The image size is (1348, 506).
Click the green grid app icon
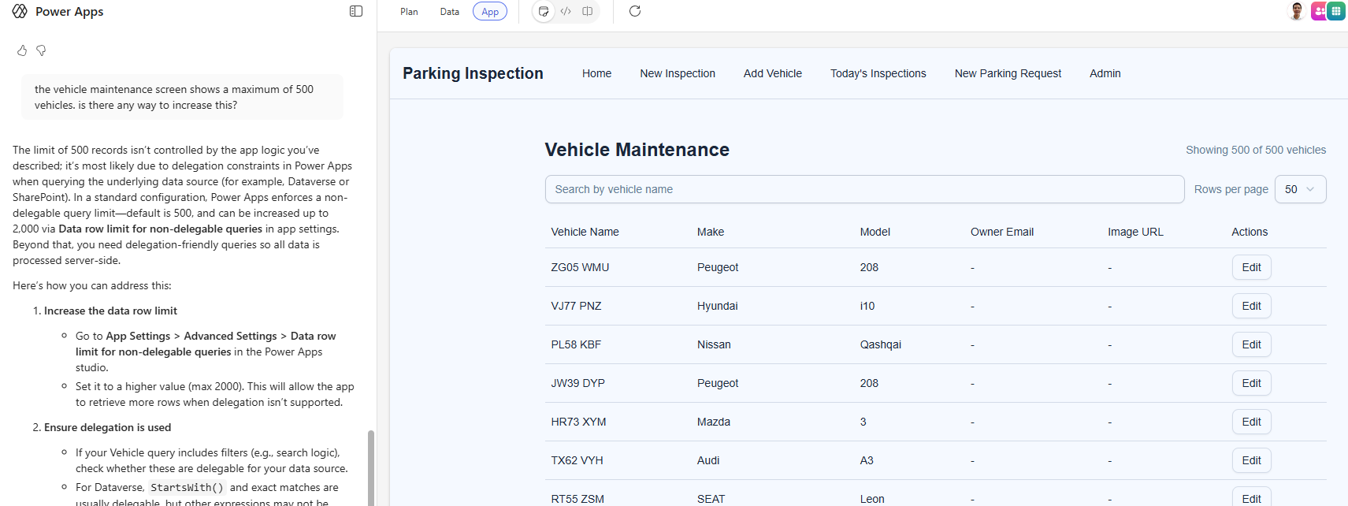pyautogui.click(x=1336, y=11)
